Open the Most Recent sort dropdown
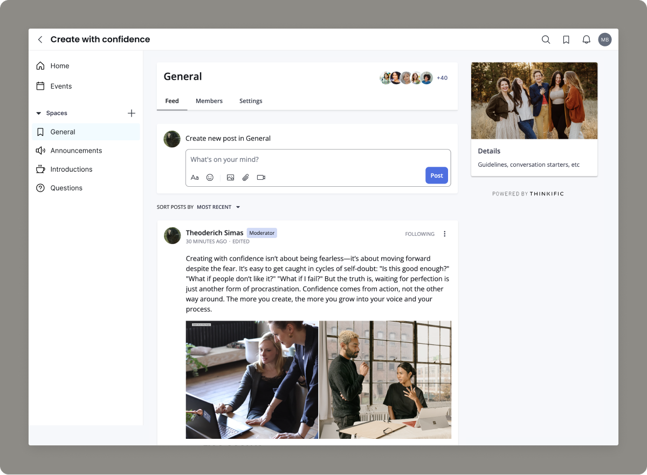647x475 pixels. (x=218, y=207)
